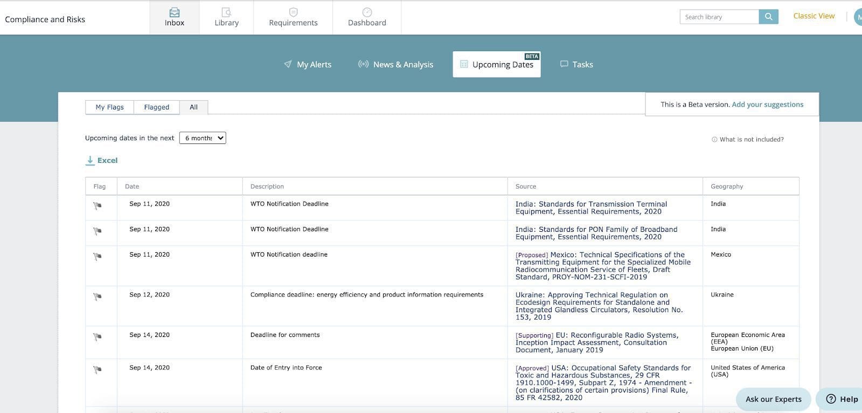Image resolution: width=862 pixels, height=413 pixels.
Task: Sort by the Date column header
Action: (132, 187)
